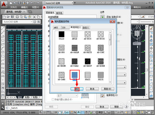
Task: Open the 自定义 custom patterns tab
Action: [86, 28]
